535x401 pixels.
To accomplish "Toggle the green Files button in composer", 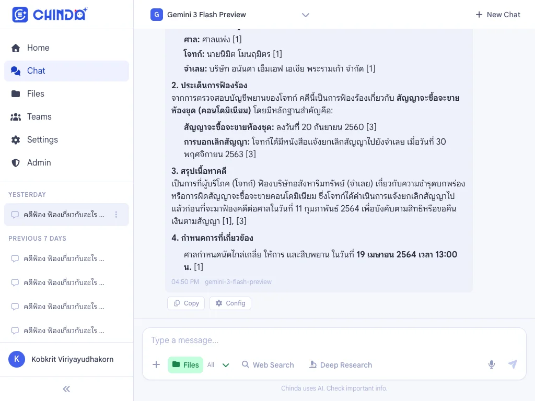I will 185,365.
